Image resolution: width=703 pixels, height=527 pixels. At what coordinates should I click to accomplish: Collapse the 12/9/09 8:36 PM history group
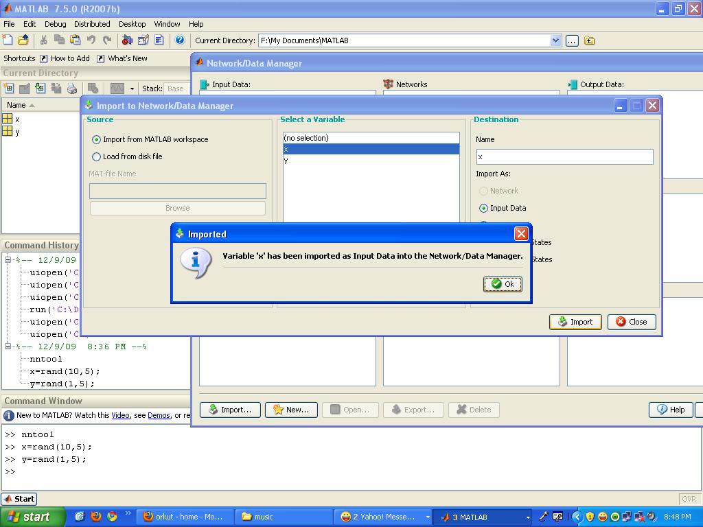[8, 347]
